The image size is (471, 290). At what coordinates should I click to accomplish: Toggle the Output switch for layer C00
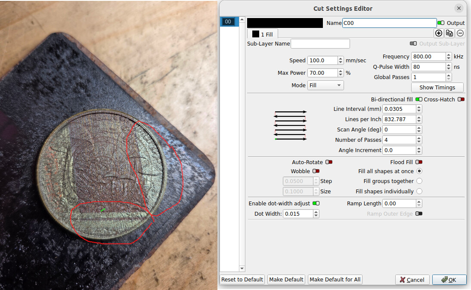[441, 23]
